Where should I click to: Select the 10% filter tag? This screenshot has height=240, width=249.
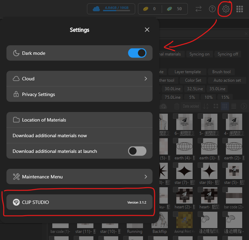coord(209,97)
